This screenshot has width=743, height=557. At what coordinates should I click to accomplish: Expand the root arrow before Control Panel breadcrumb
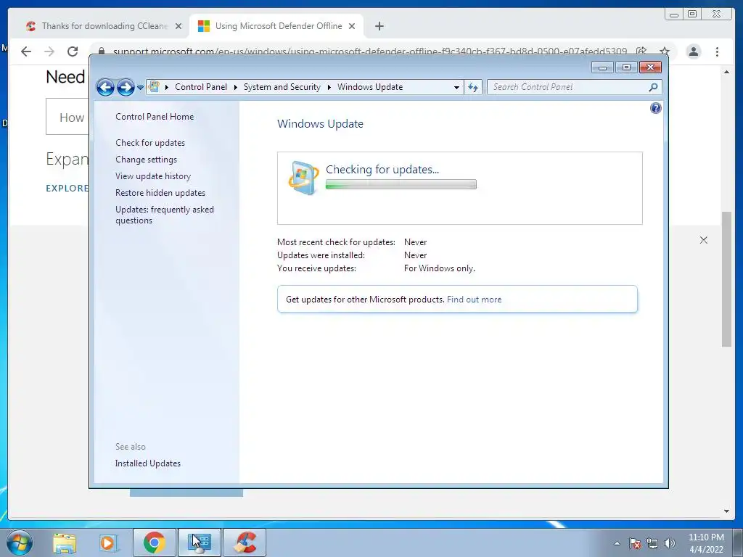tap(167, 87)
